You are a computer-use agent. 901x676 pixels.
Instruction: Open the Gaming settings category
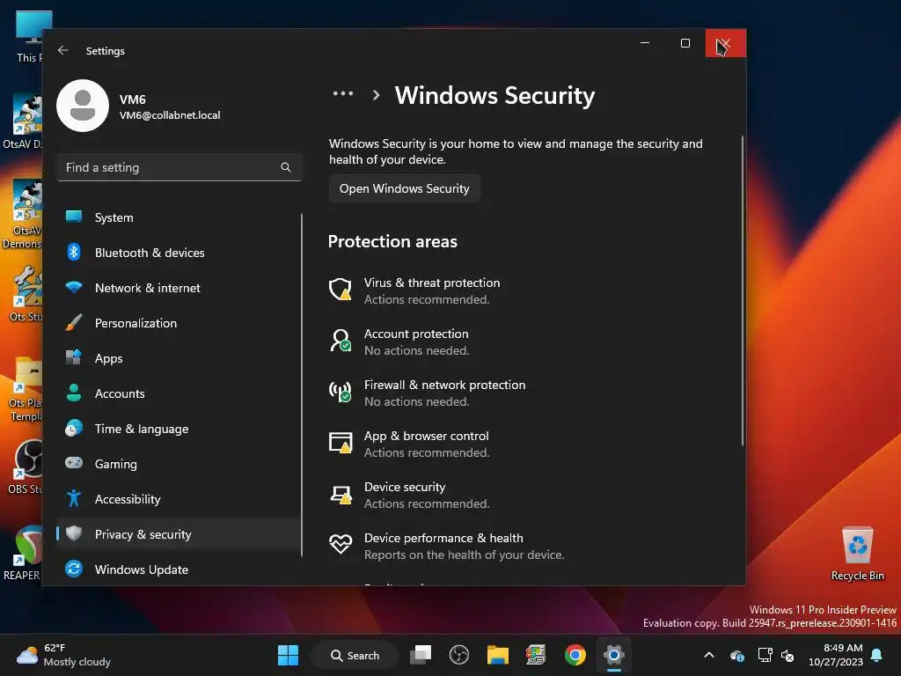(x=178, y=464)
